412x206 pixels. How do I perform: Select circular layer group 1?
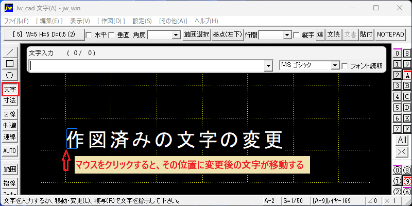(x=398, y=181)
